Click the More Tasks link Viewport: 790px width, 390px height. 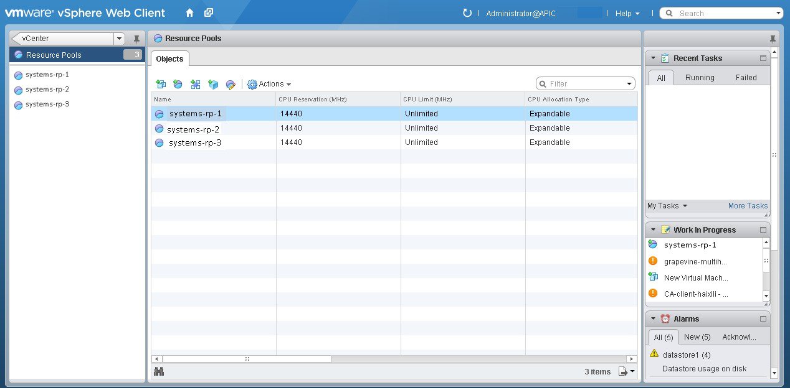(748, 205)
